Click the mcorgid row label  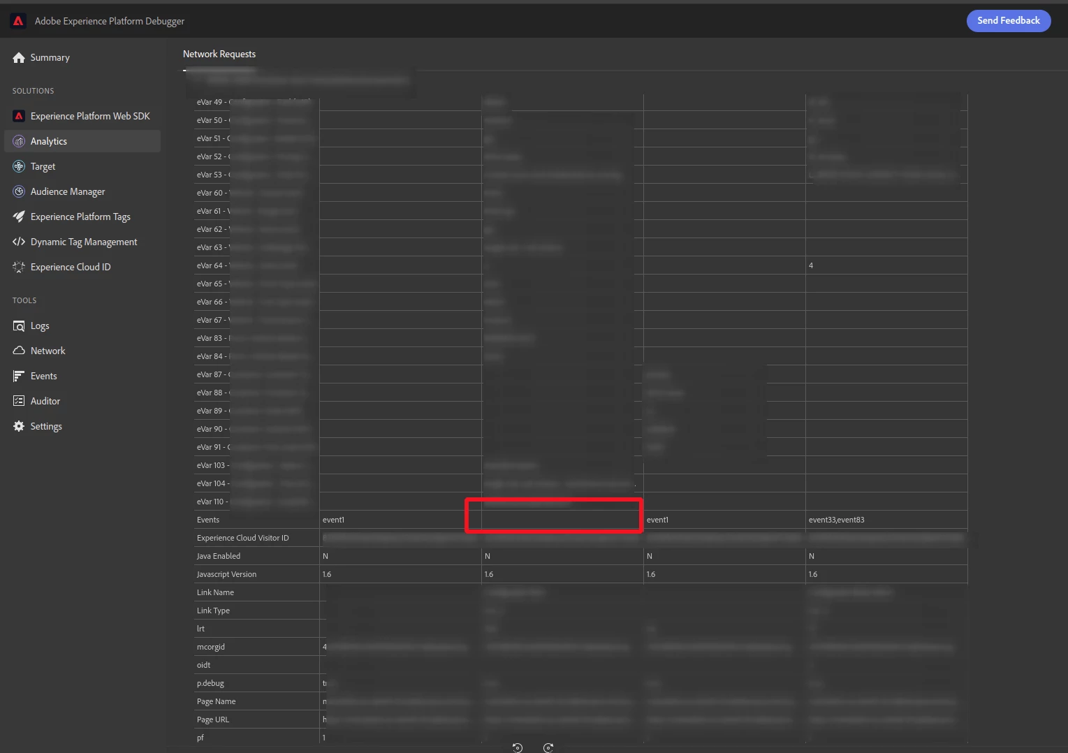coord(211,647)
